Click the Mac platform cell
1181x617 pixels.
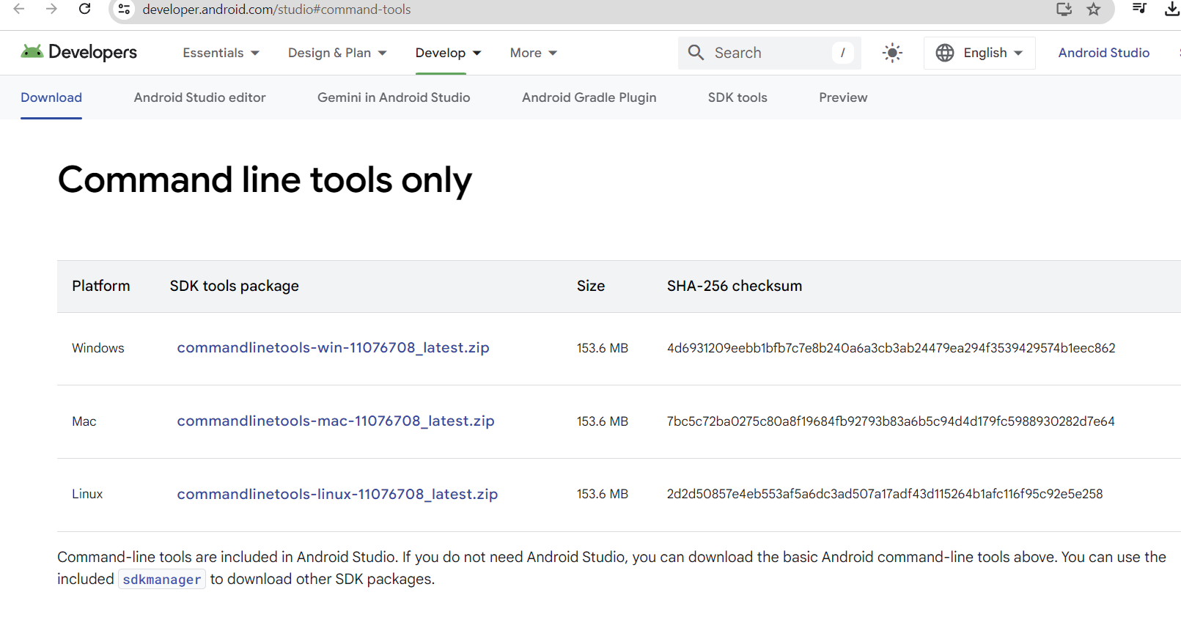click(x=84, y=421)
